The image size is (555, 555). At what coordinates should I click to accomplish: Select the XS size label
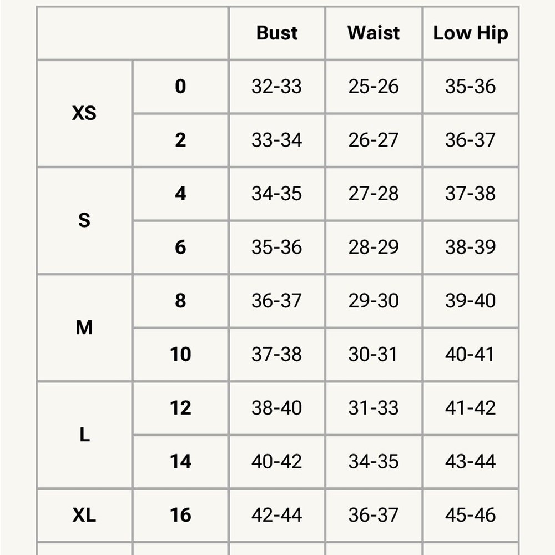point(84,113)
